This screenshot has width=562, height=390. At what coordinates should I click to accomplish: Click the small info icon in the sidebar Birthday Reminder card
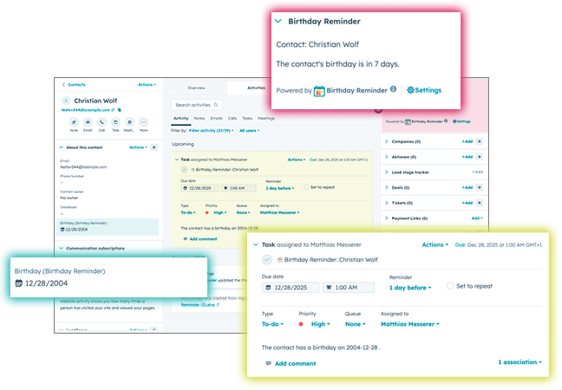pos(446,121)
